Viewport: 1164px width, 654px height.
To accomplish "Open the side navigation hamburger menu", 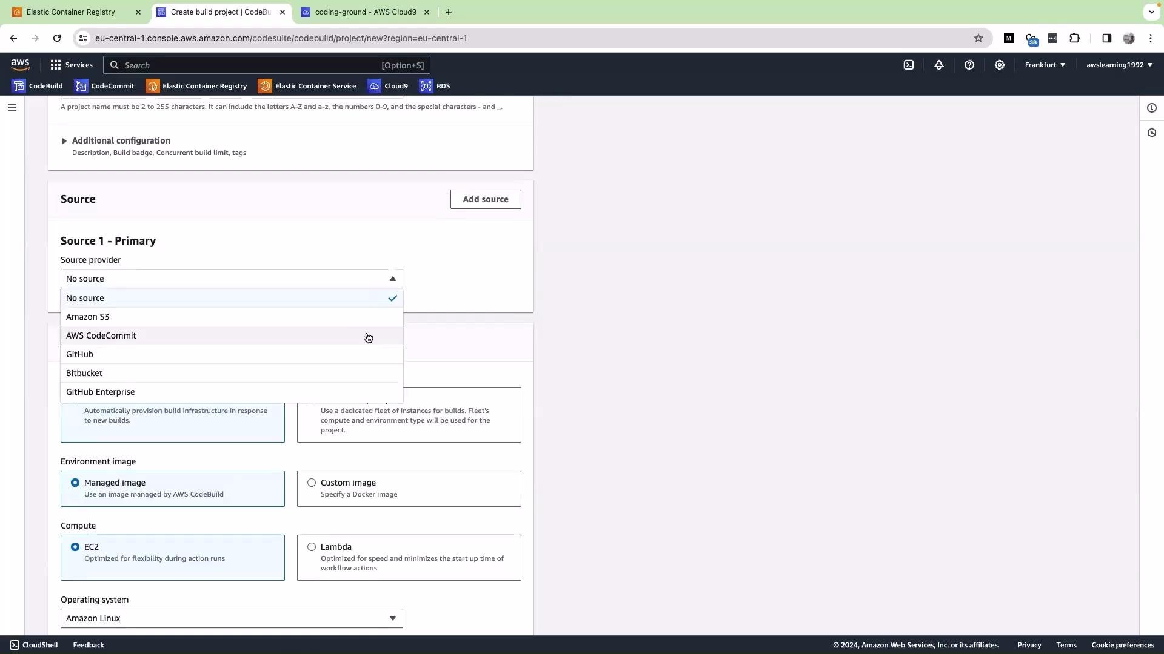I will [12, 108].
